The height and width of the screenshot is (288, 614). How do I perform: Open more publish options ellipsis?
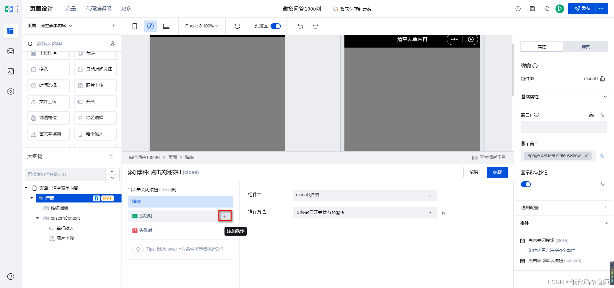point(602,9)
